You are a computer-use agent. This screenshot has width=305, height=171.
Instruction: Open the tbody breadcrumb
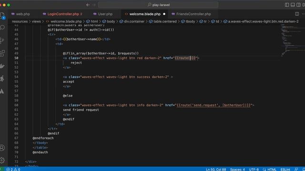(x=188, y=21)
